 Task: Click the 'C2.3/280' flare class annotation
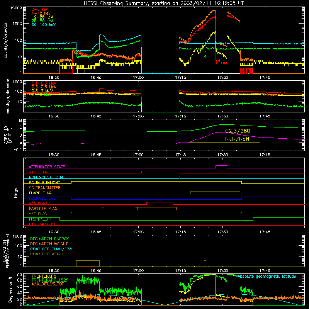click(x=238, y=131)
